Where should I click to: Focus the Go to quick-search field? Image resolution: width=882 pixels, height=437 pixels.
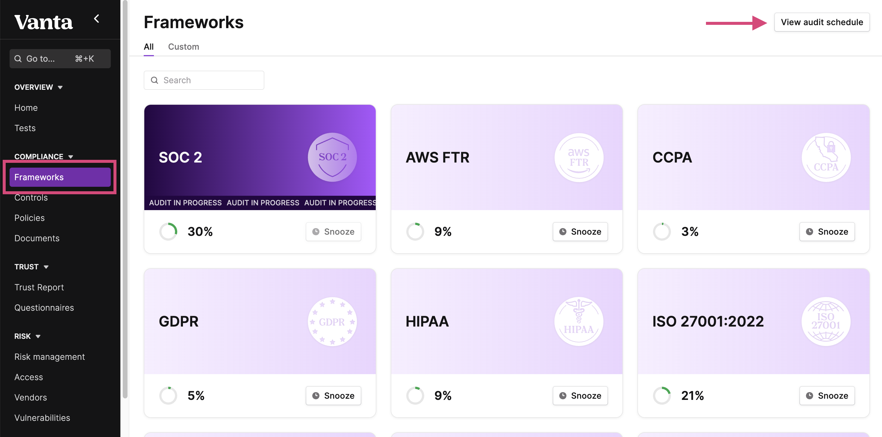click(60, 59)
